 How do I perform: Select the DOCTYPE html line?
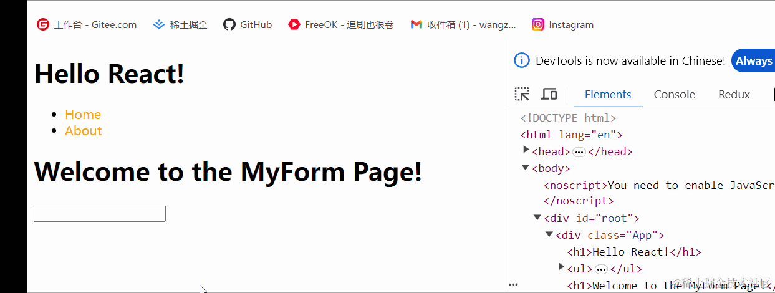tap(568, 118)
